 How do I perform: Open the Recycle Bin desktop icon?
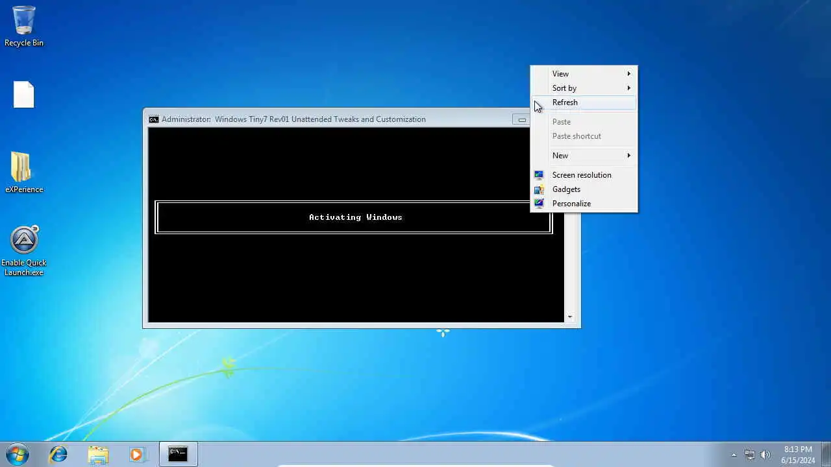24,27
